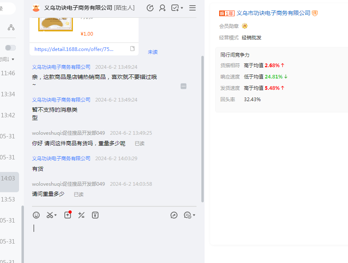The image size is (348, 263).
Task: Open the calculator plus-slash icon
Action: click(81, 215)
